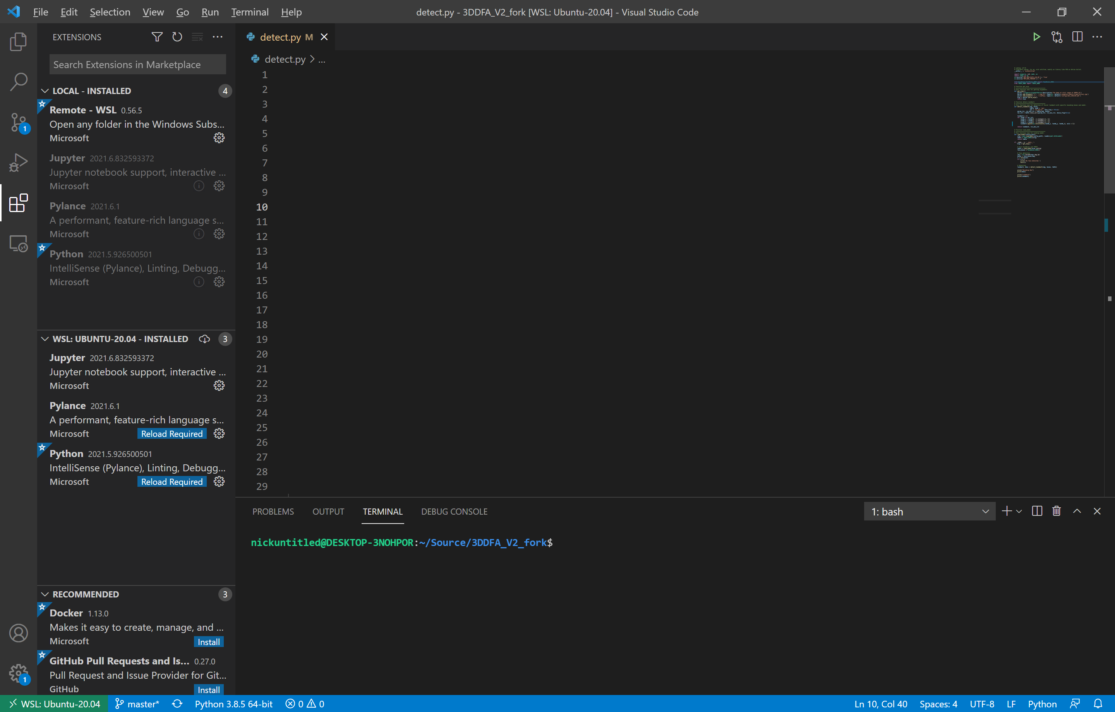1115x712 pixels.
Task: Split the terminal panel
Action: 1037,511
